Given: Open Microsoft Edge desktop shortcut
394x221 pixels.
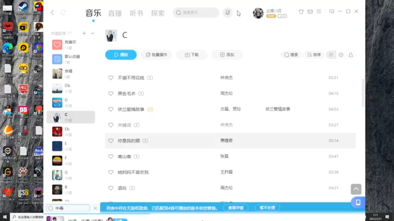Looking at the screenshot, I should pos(8,50).
